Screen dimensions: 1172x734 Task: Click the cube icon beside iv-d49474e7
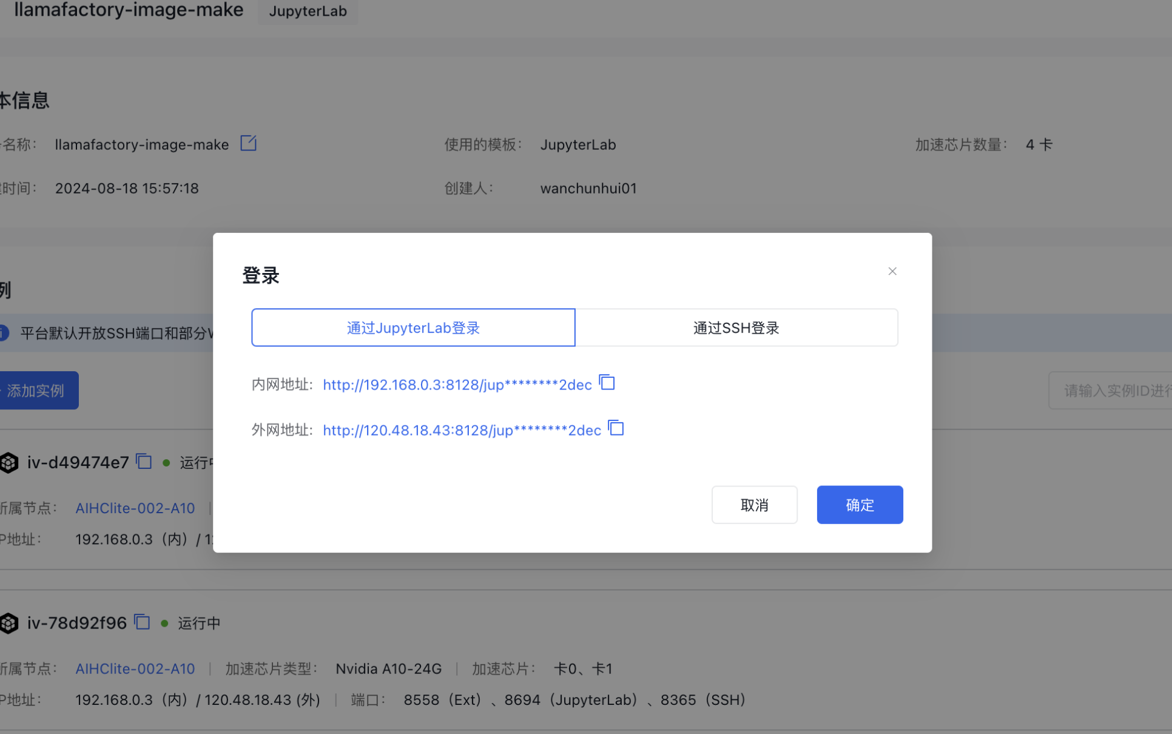(x=9, y=462)
